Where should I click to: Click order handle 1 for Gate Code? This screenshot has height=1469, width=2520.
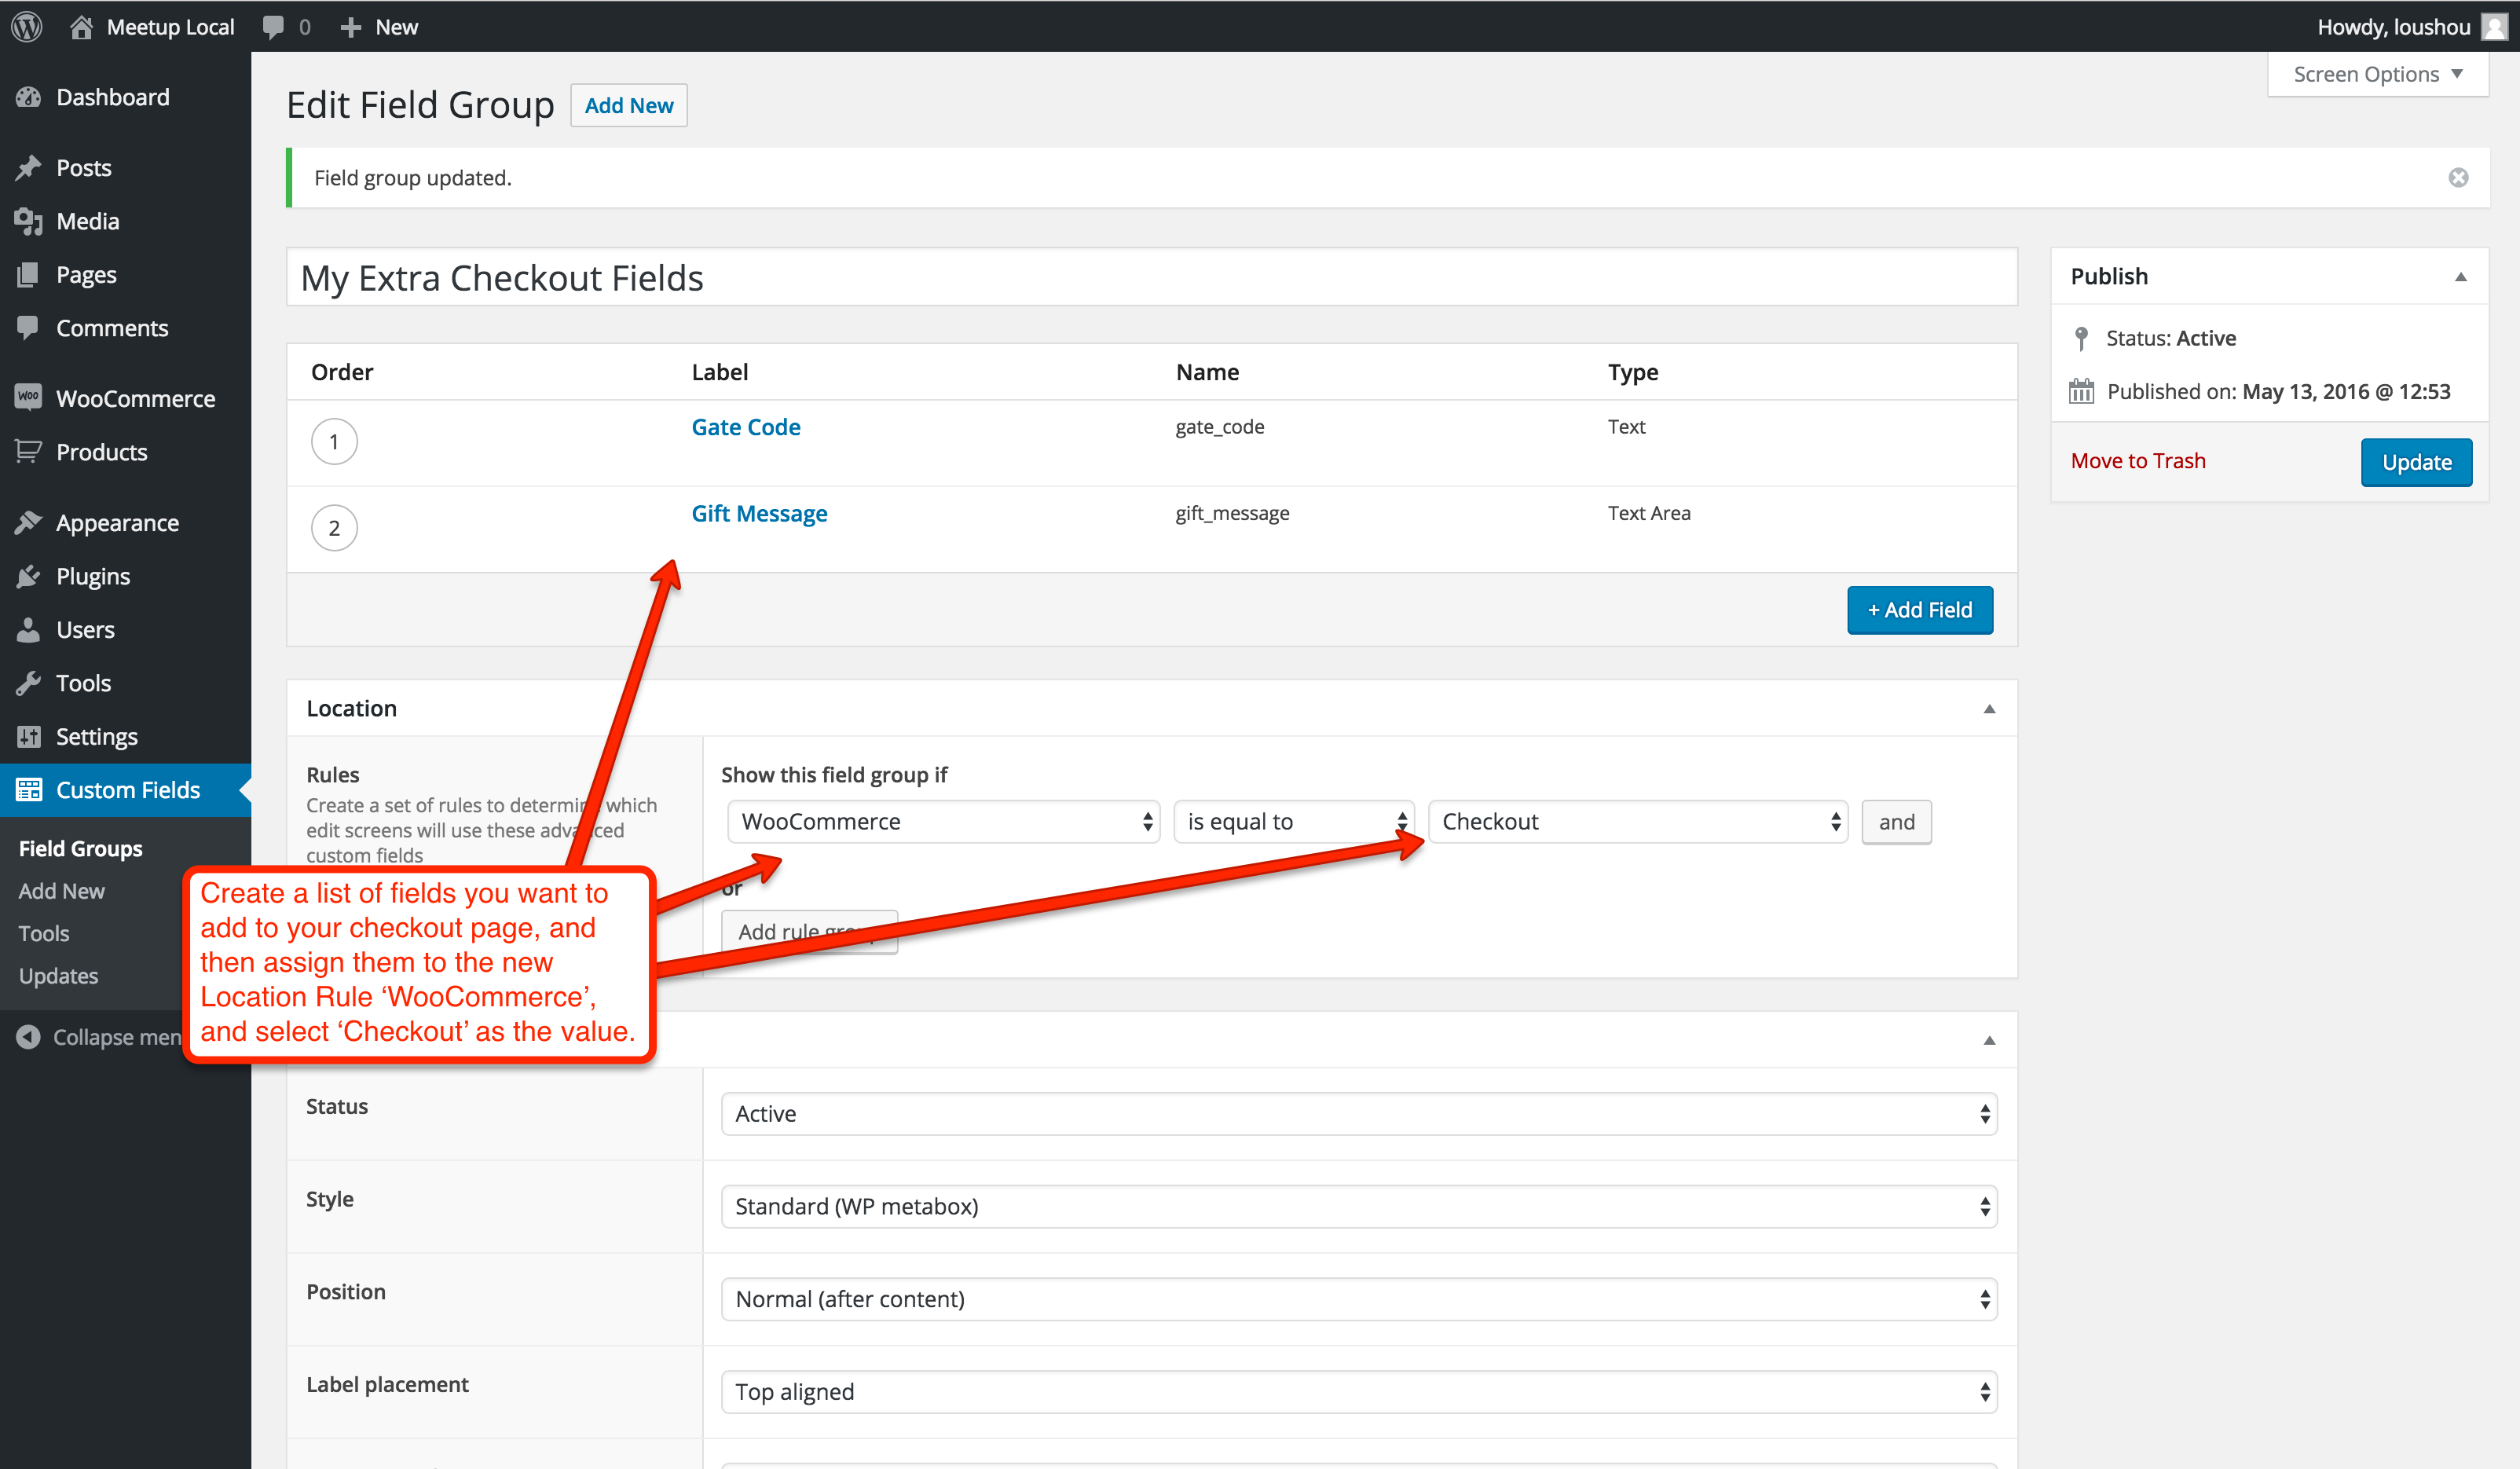click(334, 441)
